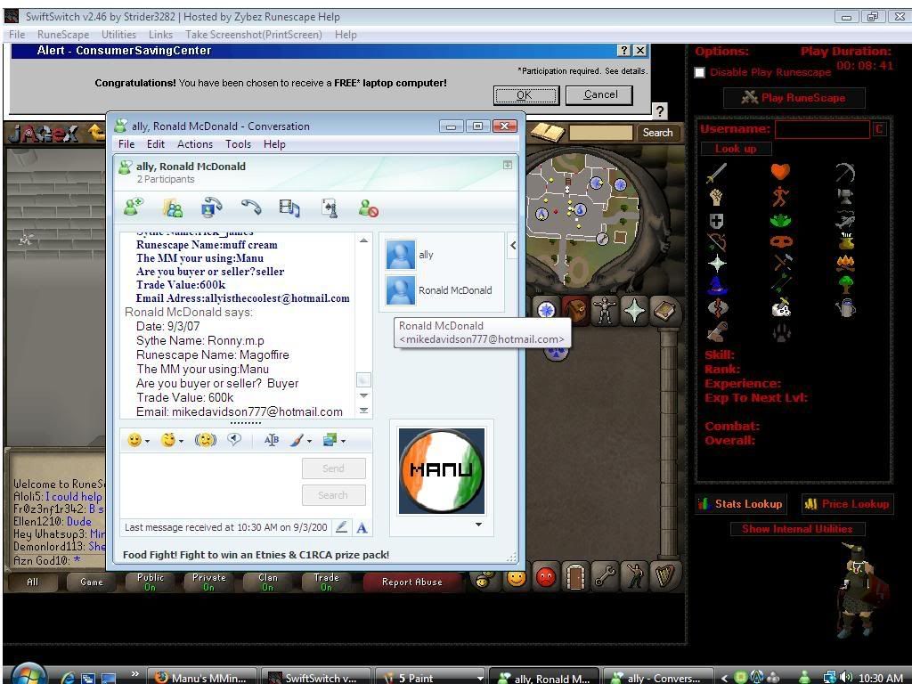Enable the Disable Play Runescape checkbox
Image resolution: width=912 pixels, height=684 pixels.
pyautogui.click(x=700, y=73)
